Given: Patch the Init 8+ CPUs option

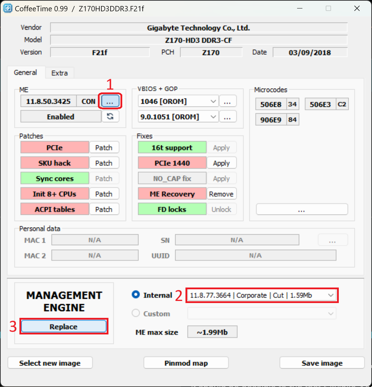Looking at the screenshot, I should pyautogui.click(x=104, y=194).
